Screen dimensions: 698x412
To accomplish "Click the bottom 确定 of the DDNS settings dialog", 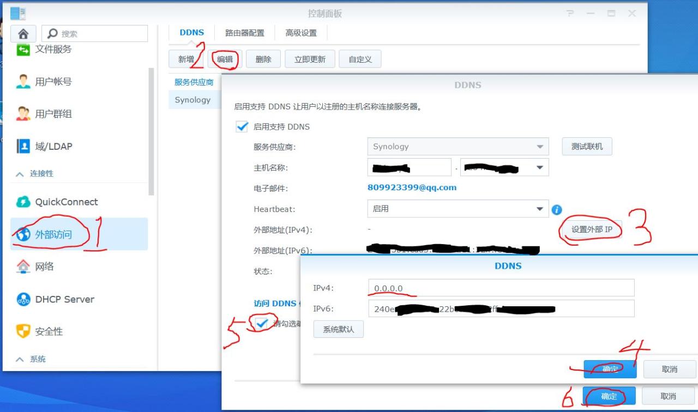I will coord(609,396).
